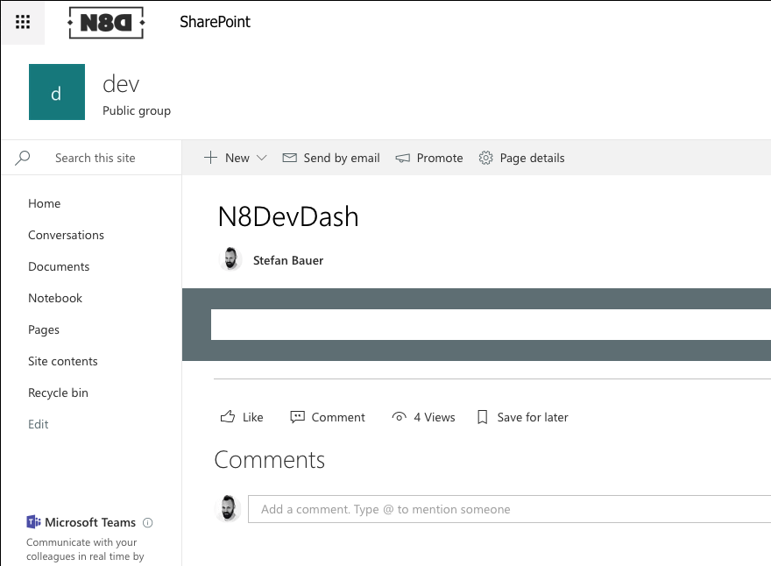The width and height of the screenshot is (771, 566).
Task: Click the N8DevDash page title
Action: coord(288,216)
